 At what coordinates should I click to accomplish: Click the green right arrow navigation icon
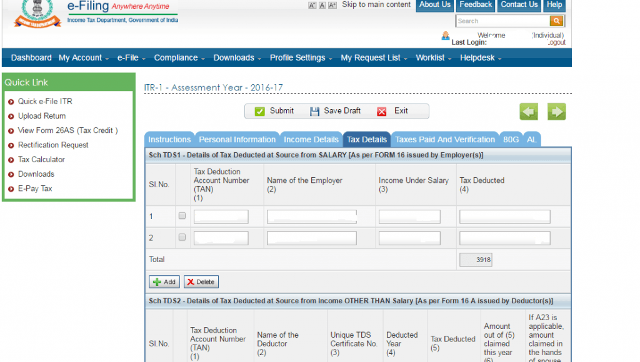(556, 111)
